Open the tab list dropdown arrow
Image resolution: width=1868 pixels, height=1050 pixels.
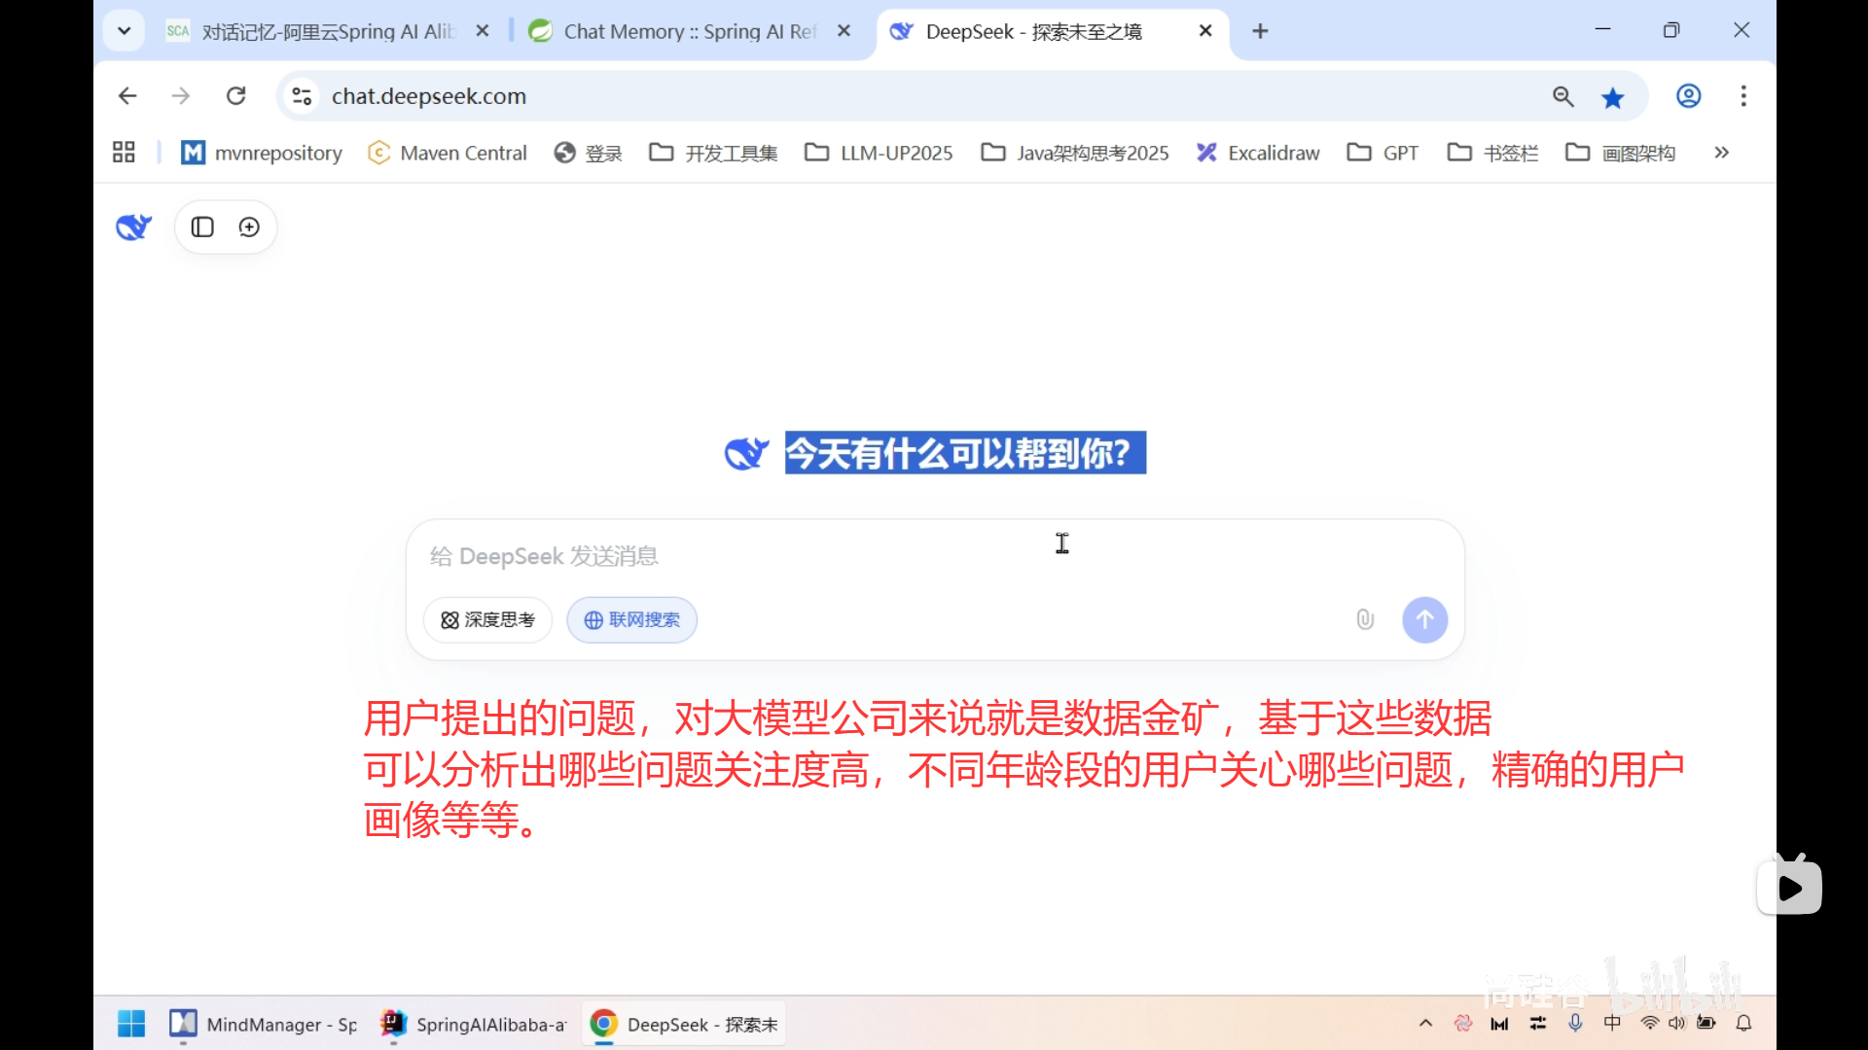124,30
